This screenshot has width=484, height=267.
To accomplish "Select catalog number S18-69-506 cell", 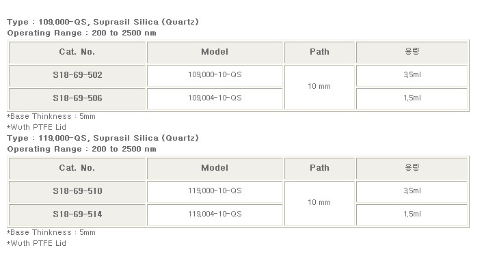I will (77, 98).
